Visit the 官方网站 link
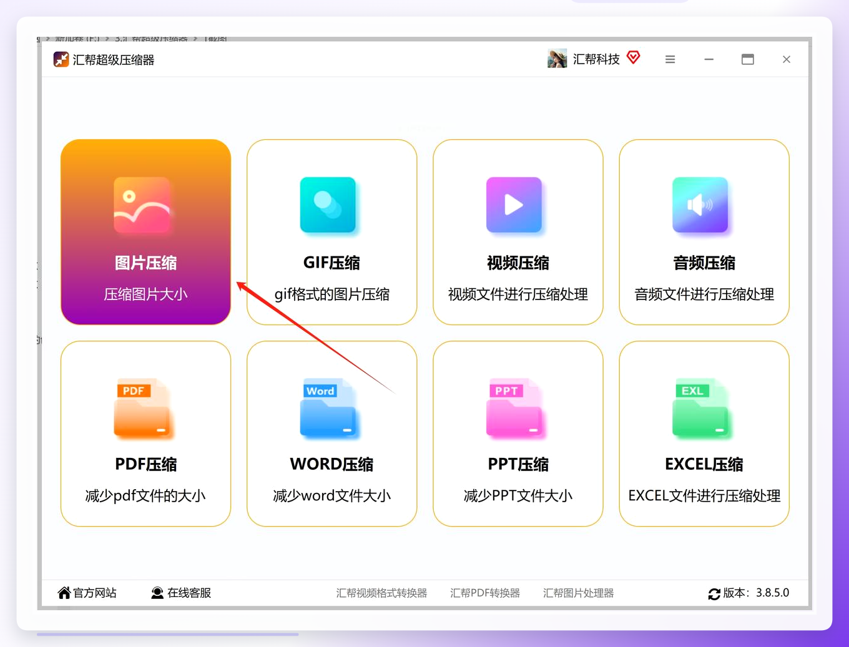 coord(95,593)
